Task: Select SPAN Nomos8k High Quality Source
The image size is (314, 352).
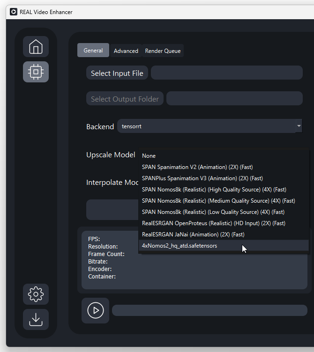Action: click(224, 190)
